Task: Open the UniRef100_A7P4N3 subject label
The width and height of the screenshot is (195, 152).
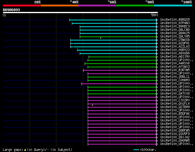Action: 175,23
